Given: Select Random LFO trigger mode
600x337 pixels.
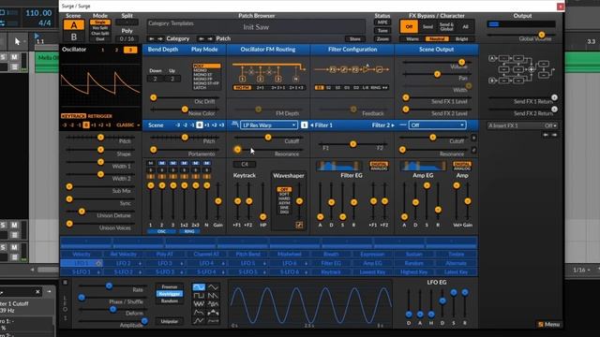Looking at the screenshot, I should pyautogui.click(x=169, y=300).
